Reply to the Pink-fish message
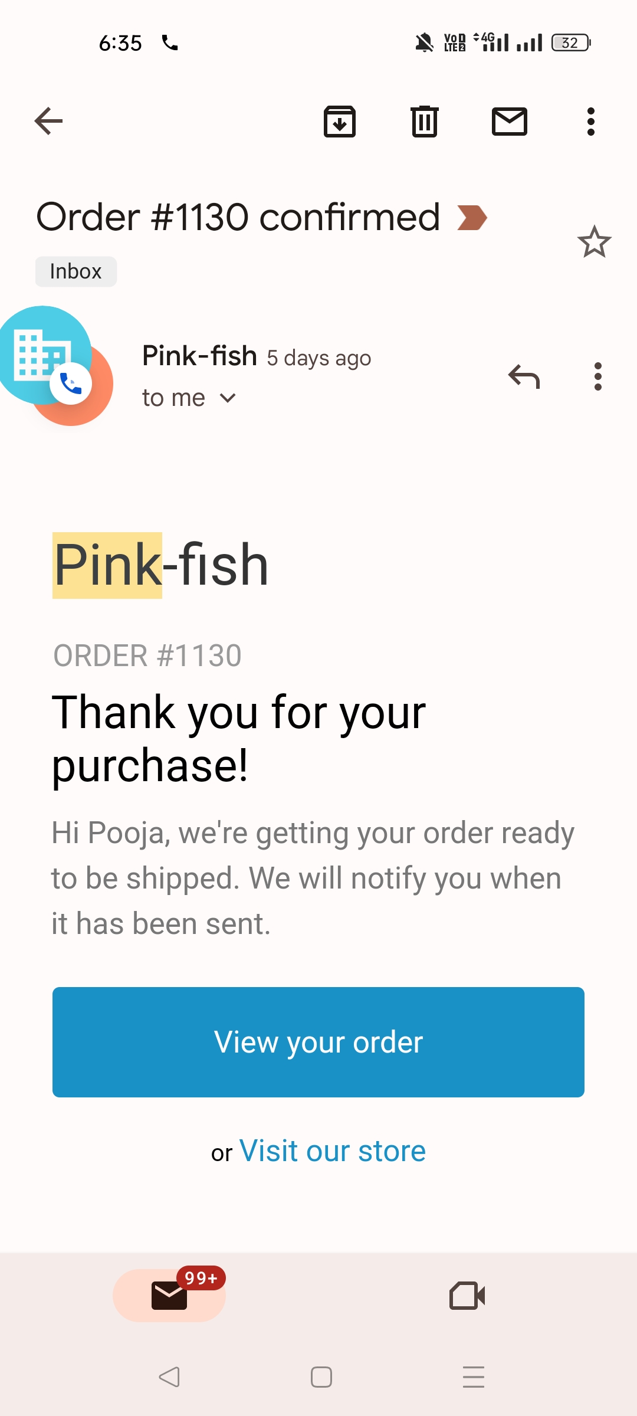Viewport: 637px width, 1416px height. 524,376
